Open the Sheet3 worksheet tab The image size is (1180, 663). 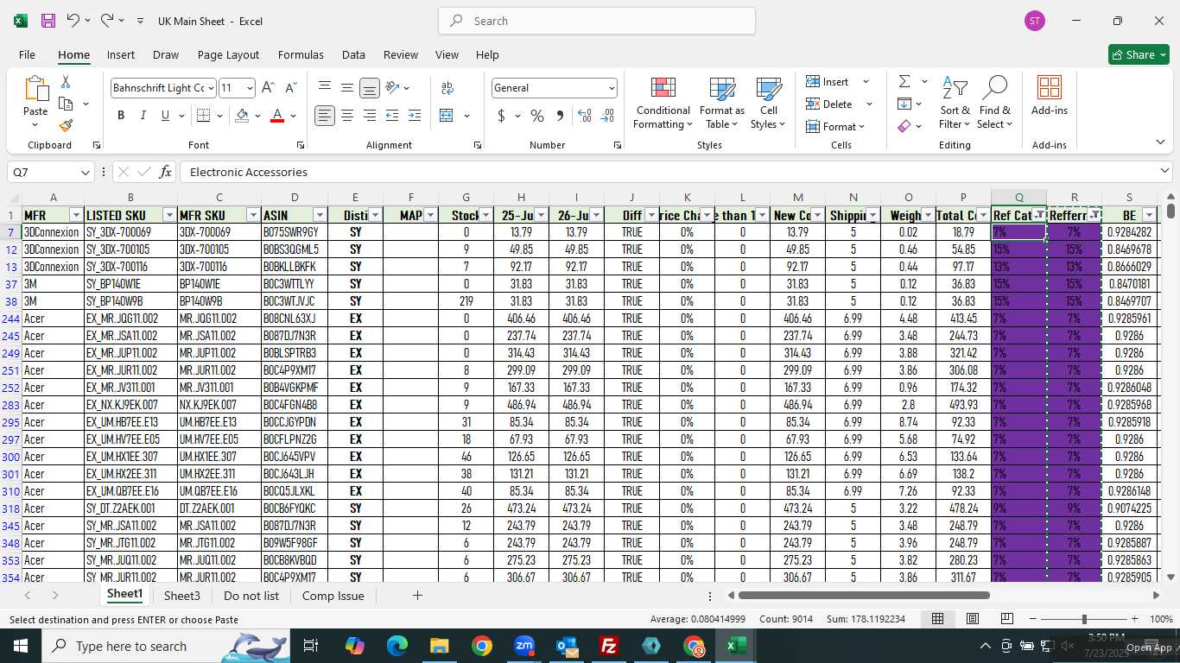pyautogui.click(x=182, y=596)
